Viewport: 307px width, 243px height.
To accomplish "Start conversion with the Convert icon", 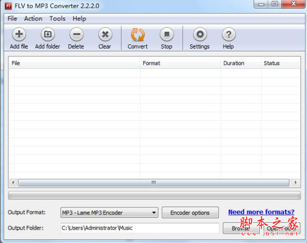I will point(138,35).
